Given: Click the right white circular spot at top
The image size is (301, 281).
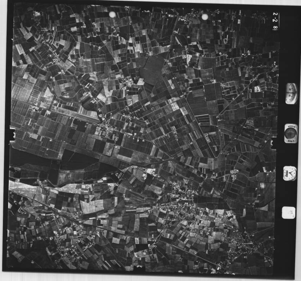Looking at the screenshot, I should click(205, 17).
